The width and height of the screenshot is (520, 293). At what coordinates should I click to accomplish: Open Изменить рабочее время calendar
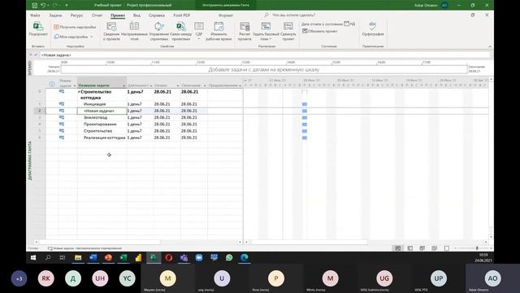click(219, 31)
